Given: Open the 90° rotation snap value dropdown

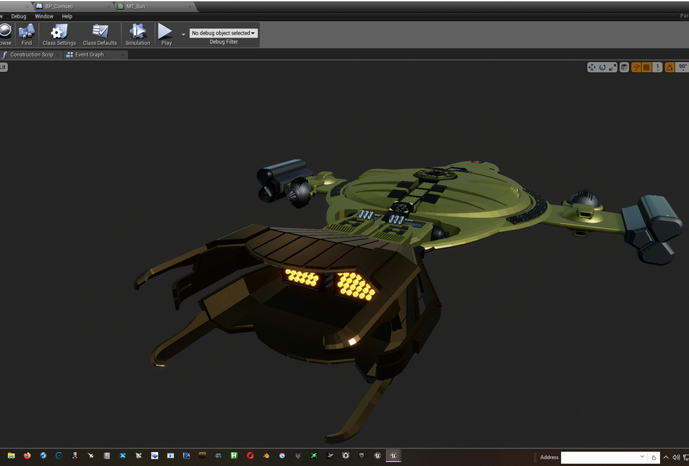Looking at the screenshot, I should [x=682, y=67].
